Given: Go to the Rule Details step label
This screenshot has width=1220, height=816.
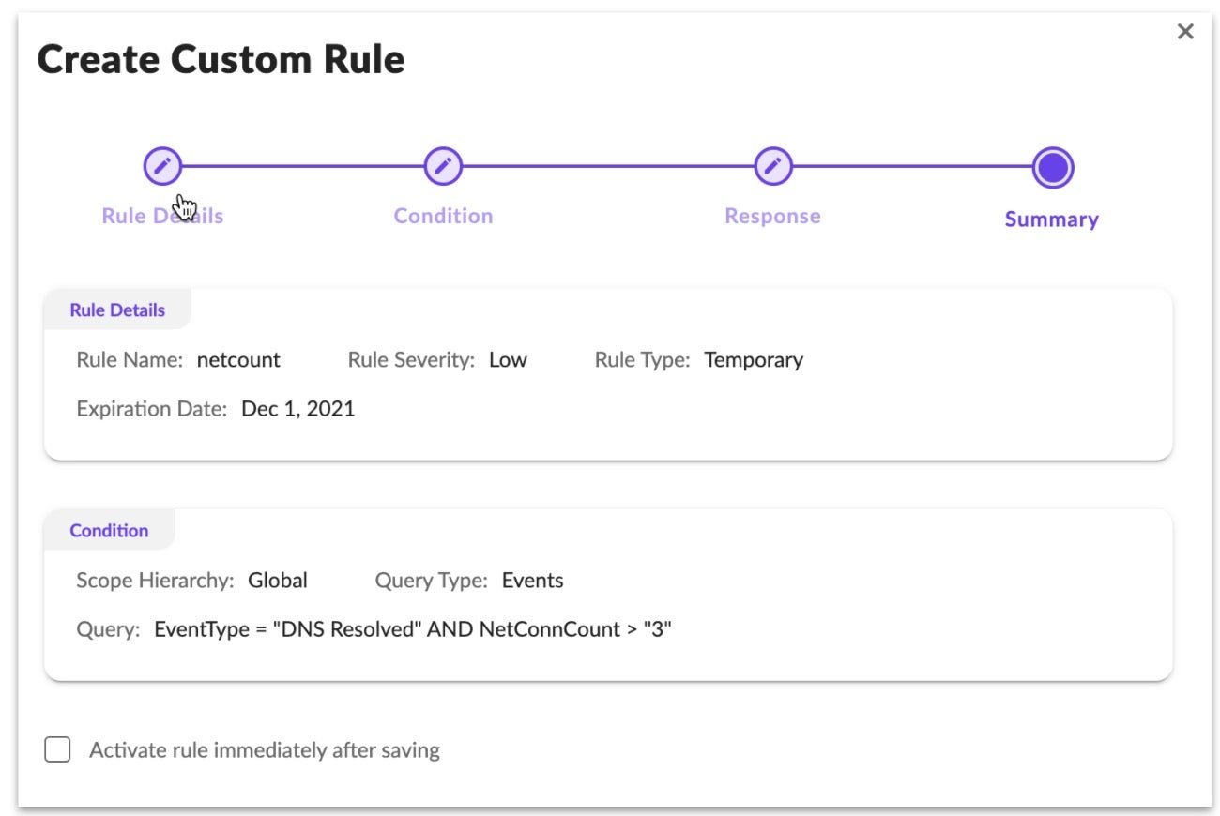Looking at the screenshot, I should coord(162,216).
